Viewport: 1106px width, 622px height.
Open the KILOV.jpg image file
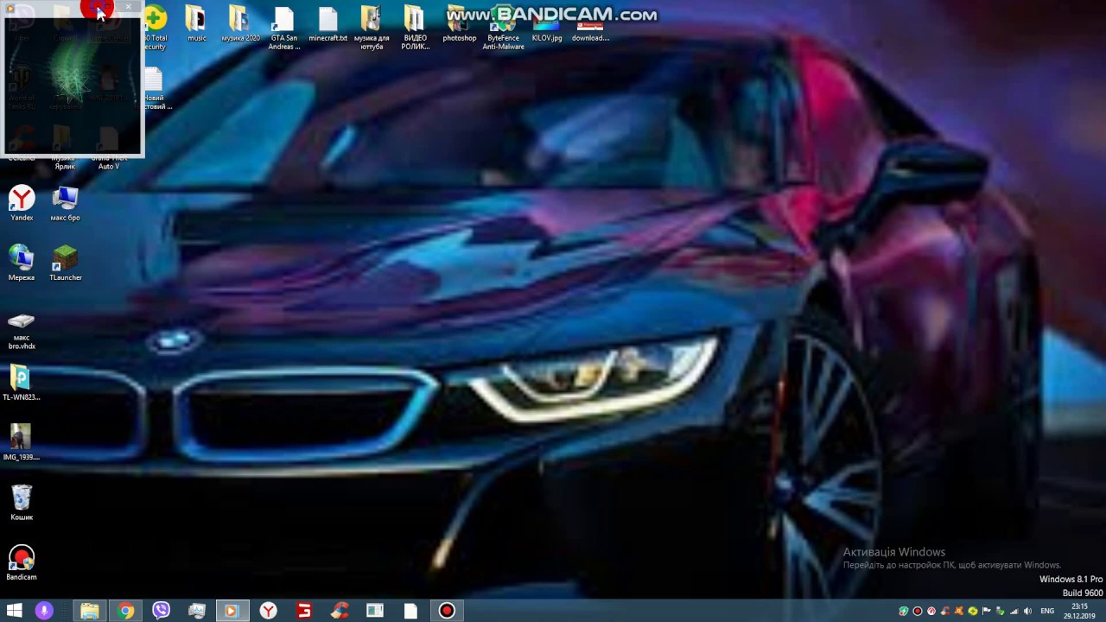pos(547,24)
